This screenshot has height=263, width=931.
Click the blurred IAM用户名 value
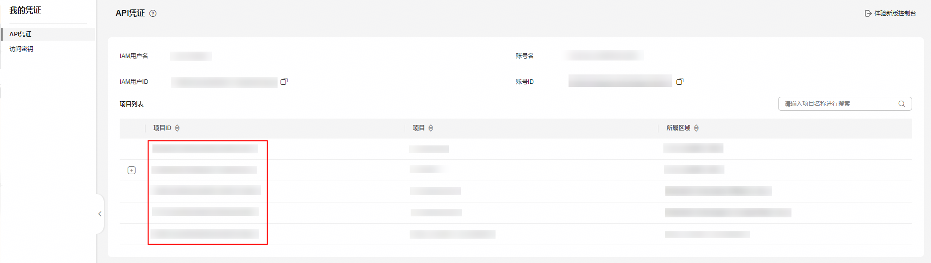pos(191,56)
